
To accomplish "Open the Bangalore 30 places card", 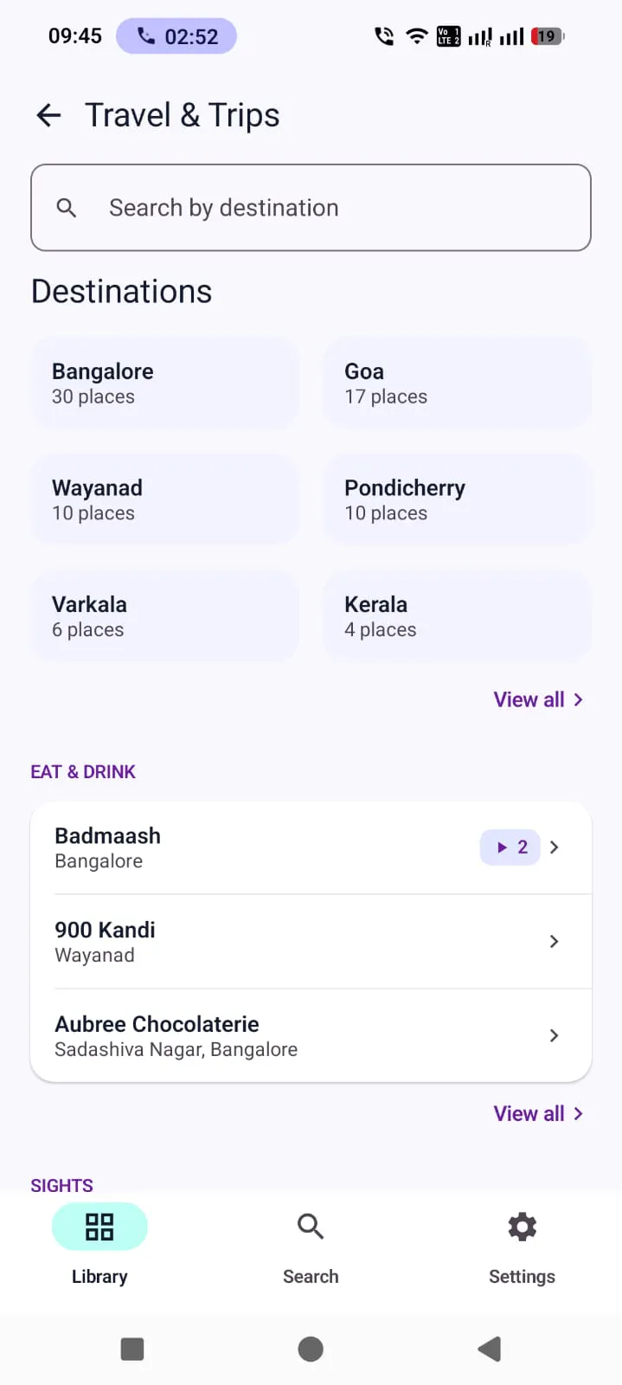I will [x=165, y=383].
